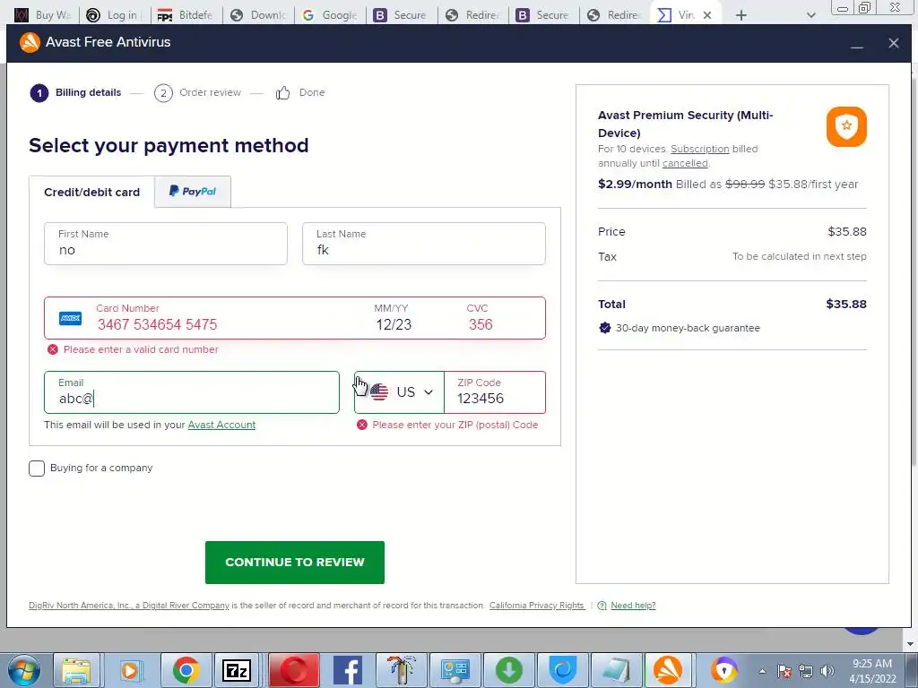Open California Privacy Rights link
Image resolution: width=918 pixels, height=688 pixels.
(537, 606)
